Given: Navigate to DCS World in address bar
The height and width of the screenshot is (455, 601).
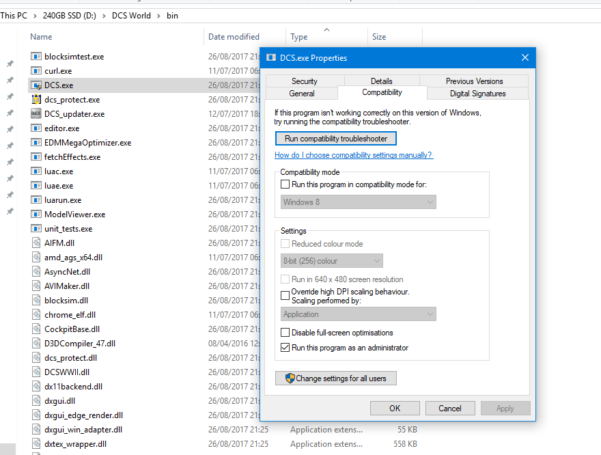Looking at the screenshot, I should tap(131, 16).
